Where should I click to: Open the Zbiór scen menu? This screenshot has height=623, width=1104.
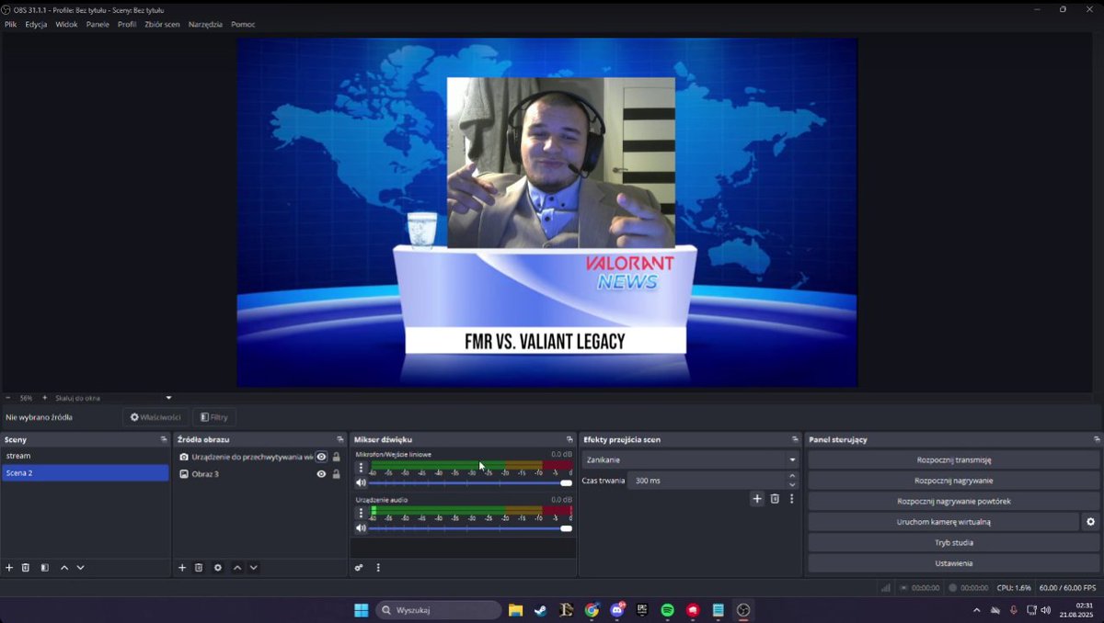tap(162, 24)
